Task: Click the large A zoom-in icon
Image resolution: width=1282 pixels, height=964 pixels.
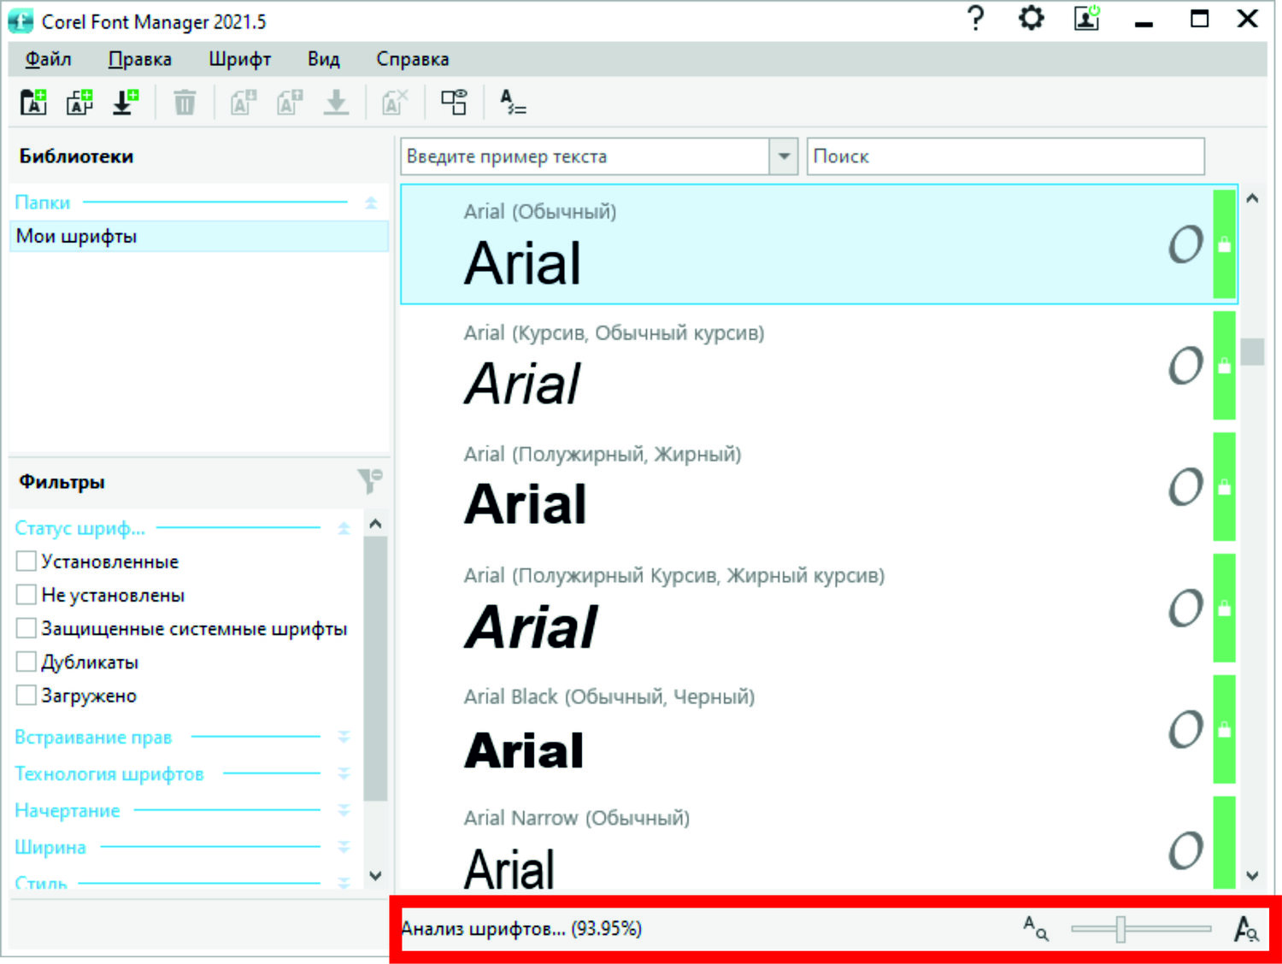Action: tap(1246, 928)
